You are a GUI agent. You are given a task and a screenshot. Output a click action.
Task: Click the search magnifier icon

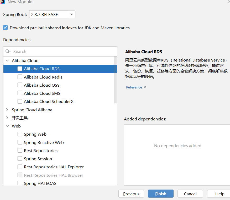(8, 51)
